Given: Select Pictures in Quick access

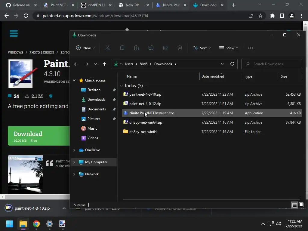Looking at the screenshot, I should 94,119.
